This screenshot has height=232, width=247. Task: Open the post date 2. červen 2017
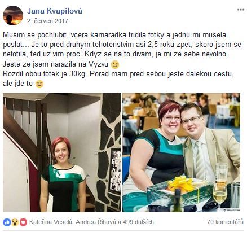point(47,21)
